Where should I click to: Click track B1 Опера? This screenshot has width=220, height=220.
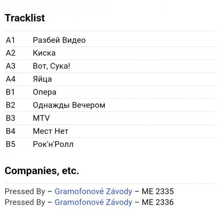point(110,92)
